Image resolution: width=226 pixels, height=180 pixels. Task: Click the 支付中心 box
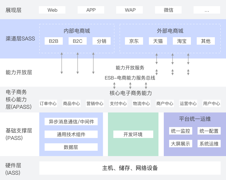coord(118,103)
